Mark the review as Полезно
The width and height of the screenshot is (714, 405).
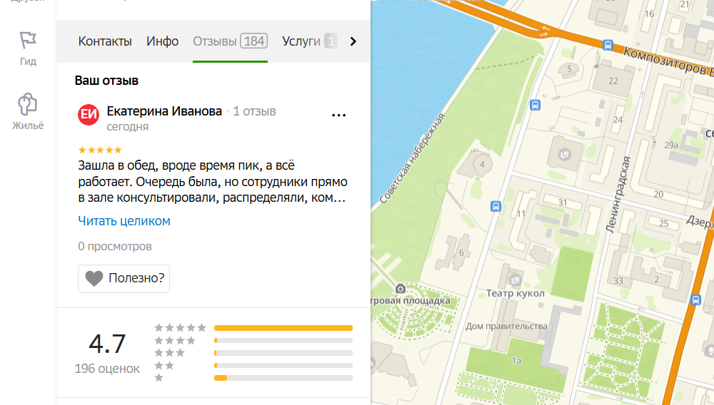pos(124,278)
